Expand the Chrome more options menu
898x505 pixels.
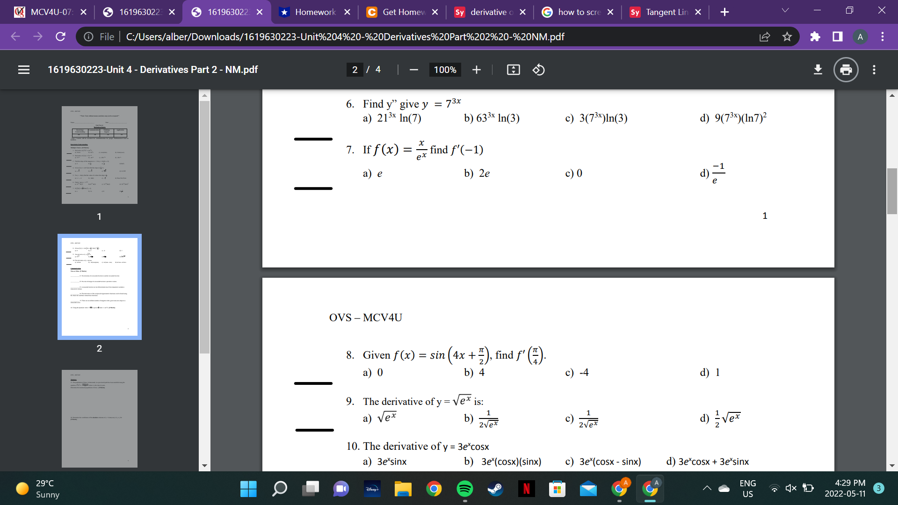(882, 36)
